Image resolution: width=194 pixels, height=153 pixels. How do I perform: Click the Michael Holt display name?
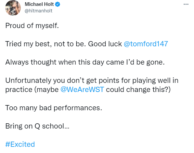39,4
